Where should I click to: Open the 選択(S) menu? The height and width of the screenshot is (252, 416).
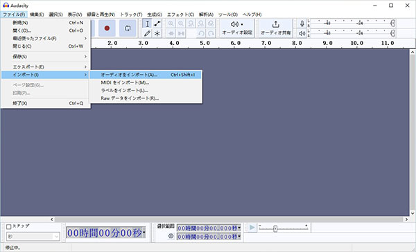(55, 15)
